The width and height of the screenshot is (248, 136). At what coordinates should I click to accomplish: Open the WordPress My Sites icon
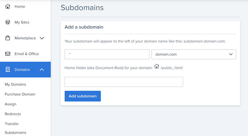tap(8, 22)
